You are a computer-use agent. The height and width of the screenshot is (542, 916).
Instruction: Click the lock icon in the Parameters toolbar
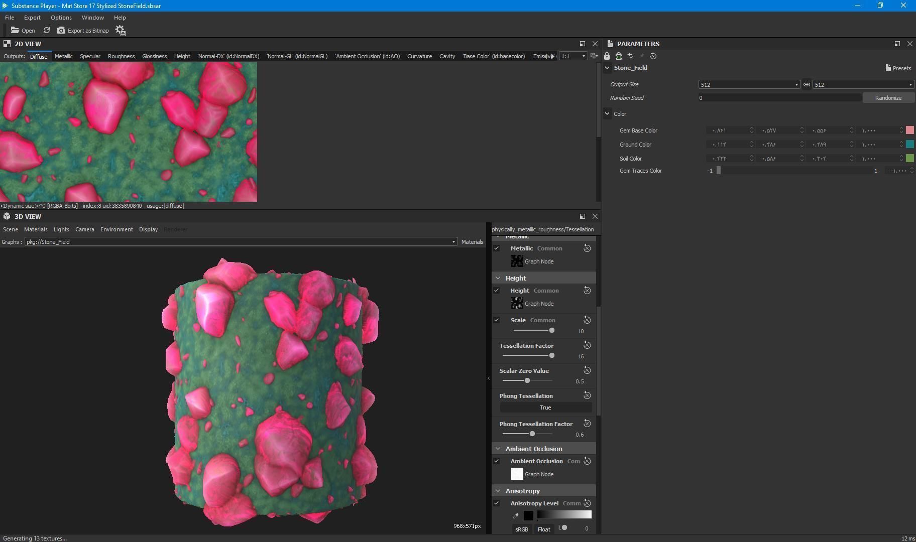(607, 56)
